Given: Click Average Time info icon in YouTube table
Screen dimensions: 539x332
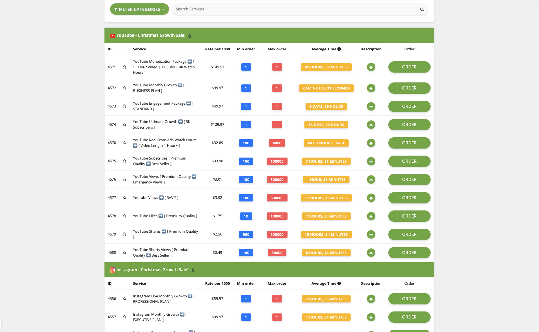Looking at the screenshot, I should click(339, 49).
